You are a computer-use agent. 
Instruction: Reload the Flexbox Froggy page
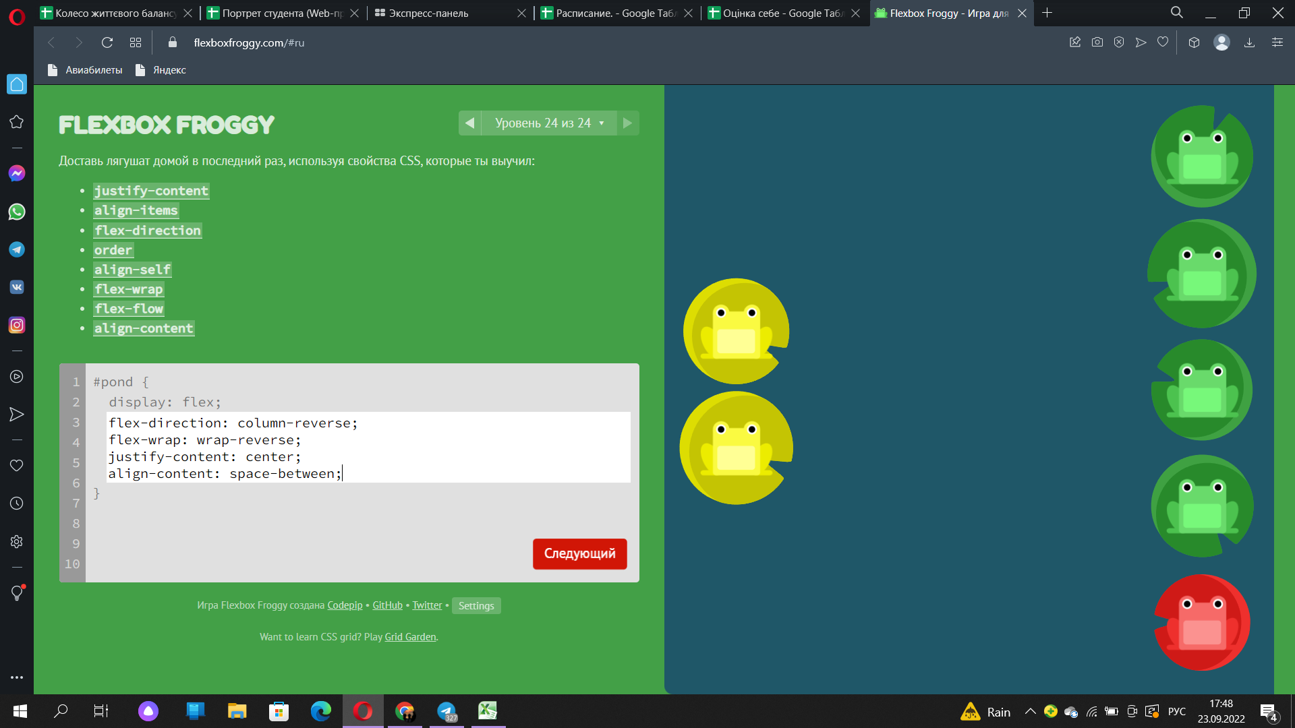click(107, 42)
